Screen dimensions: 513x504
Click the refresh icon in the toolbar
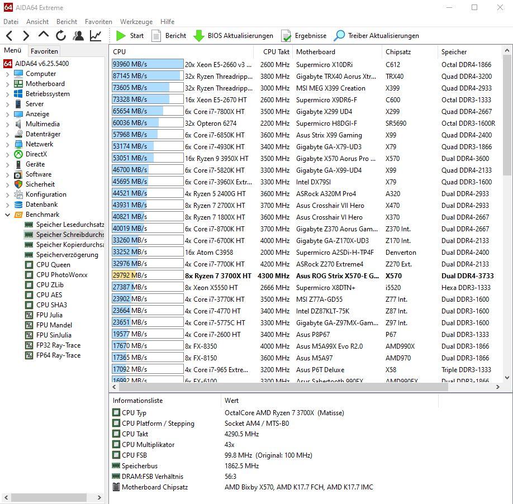[61, 36]
